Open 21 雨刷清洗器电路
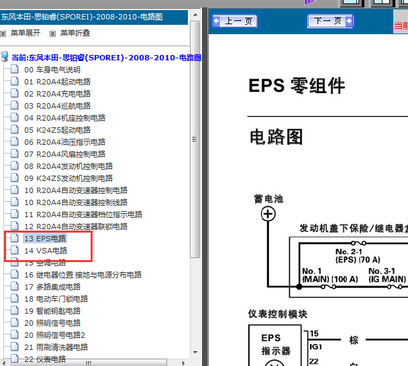The width and height of the screenshot is (408, 366). [x=56, y=347]
